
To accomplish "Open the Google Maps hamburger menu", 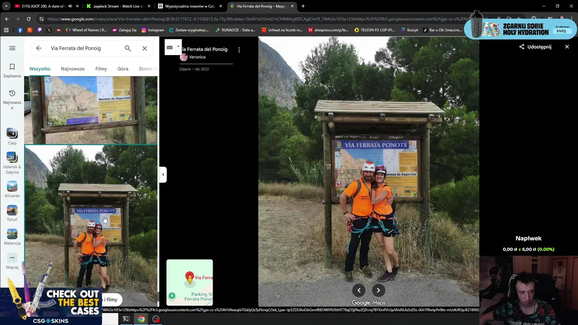I will point(12,48).
